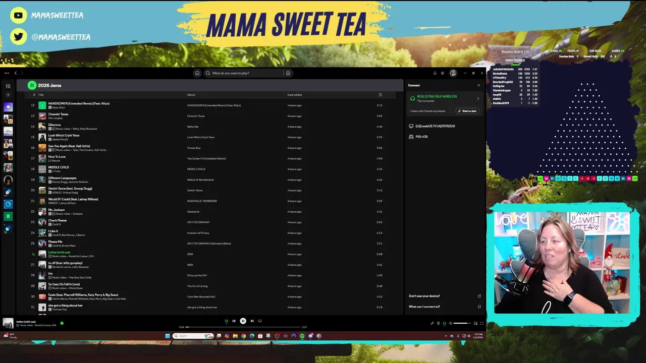Click the now-playing album art in the player bar
This screenshot has height=363, width=646.
pyautogui.click(x=8, y=323)
